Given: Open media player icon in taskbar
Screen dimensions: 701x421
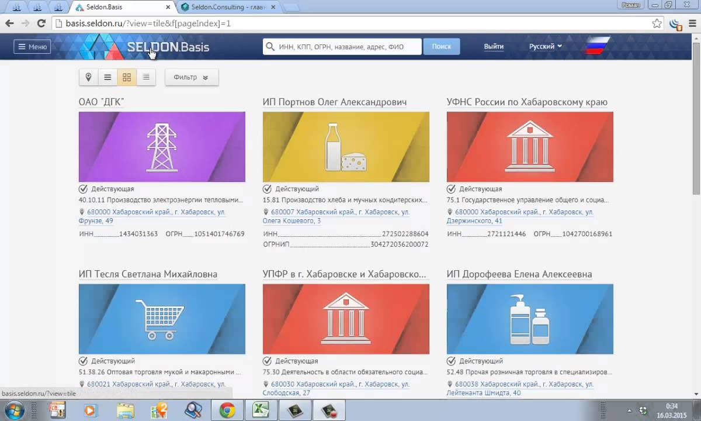Looking at the screenshot, I should 90,410.
